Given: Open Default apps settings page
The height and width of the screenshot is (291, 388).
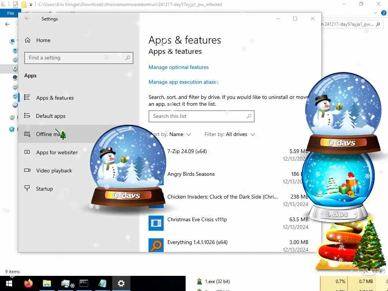Looking at the screenshot, I should pyautogui.click(x=51, y=116).
